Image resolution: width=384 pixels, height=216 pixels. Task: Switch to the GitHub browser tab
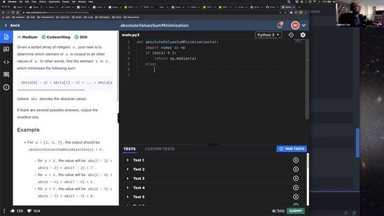[x=272, y=7]
